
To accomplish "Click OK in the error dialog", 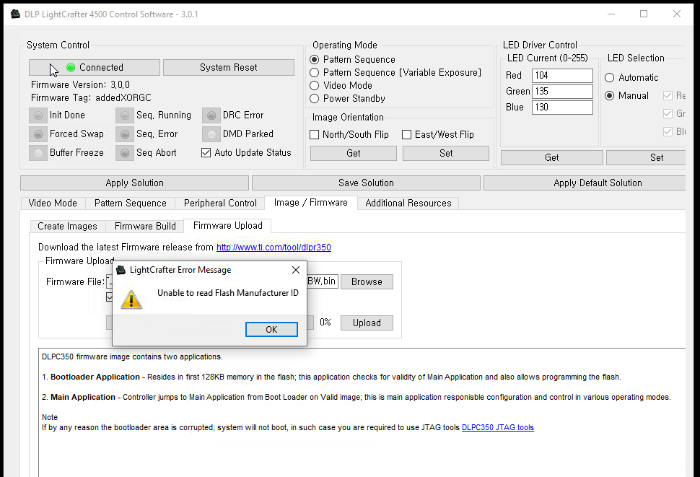I will pos(271,329).
